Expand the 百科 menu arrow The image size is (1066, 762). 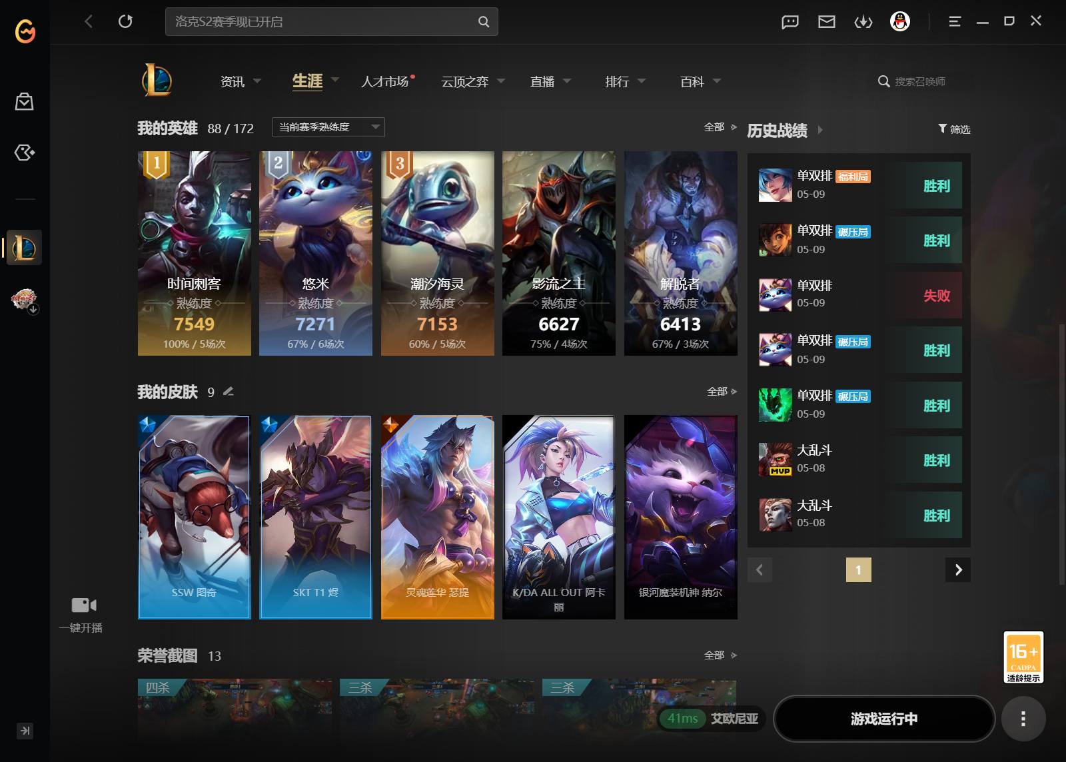717,81
